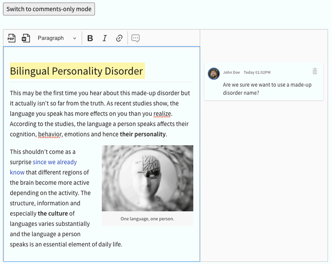Click the underlined word 'realize'
This screenshot has width=331, height=264.
tap(162, 114)
